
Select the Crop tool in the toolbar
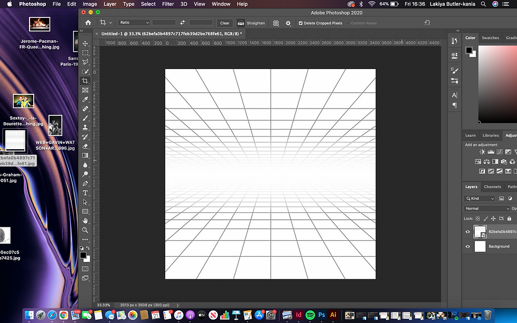(85, 81)
